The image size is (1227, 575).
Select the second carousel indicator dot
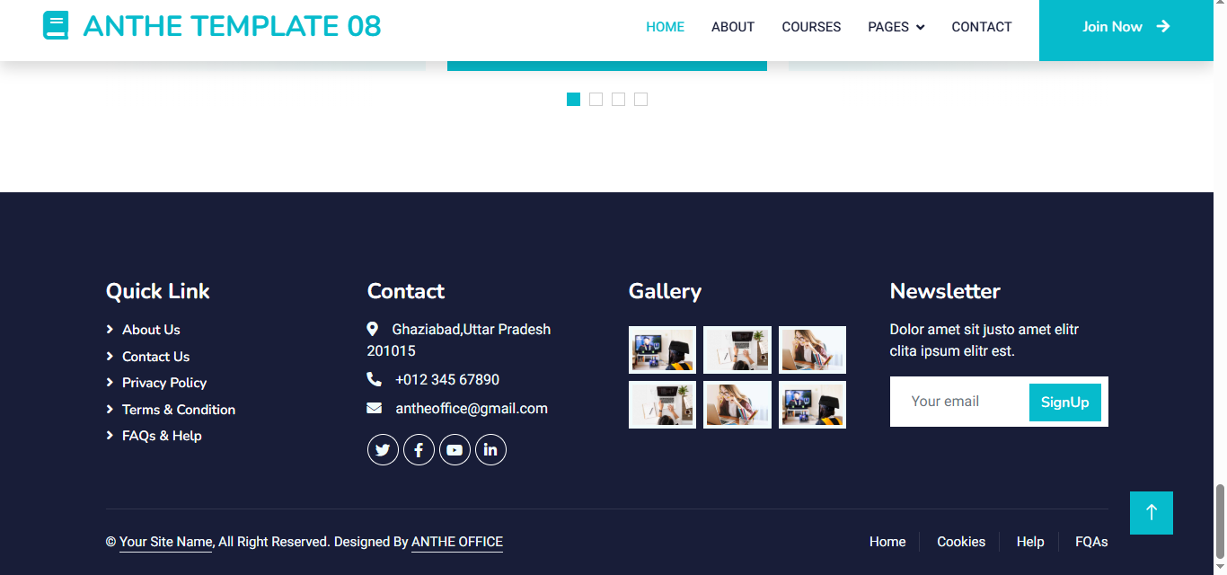pos(596,99)
